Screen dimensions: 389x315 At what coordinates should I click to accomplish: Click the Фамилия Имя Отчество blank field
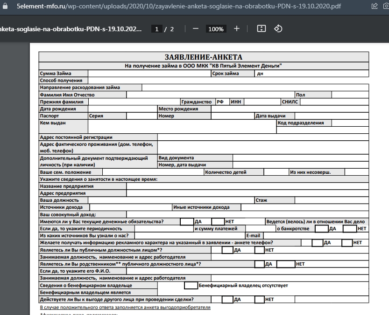(x=210, y=95)
